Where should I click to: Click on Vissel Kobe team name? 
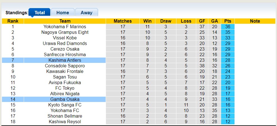coord(65,38)
